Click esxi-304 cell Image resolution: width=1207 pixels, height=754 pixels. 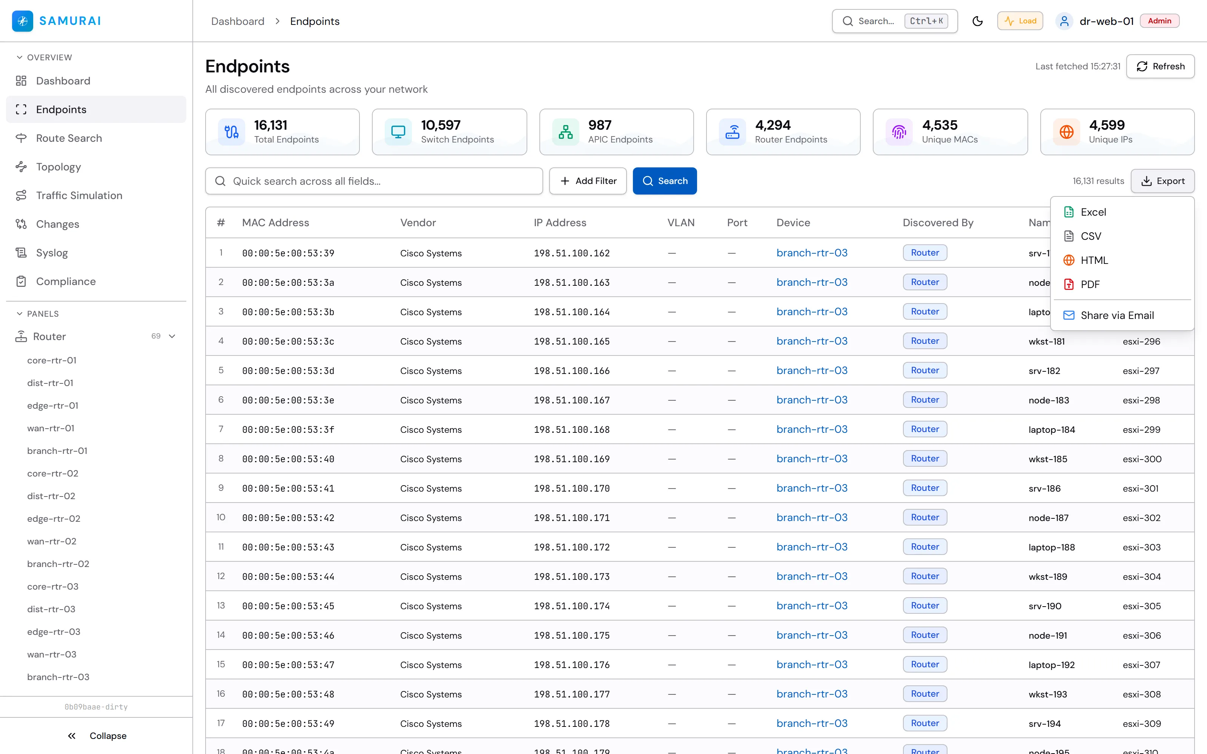click(x=1142, y=576)
